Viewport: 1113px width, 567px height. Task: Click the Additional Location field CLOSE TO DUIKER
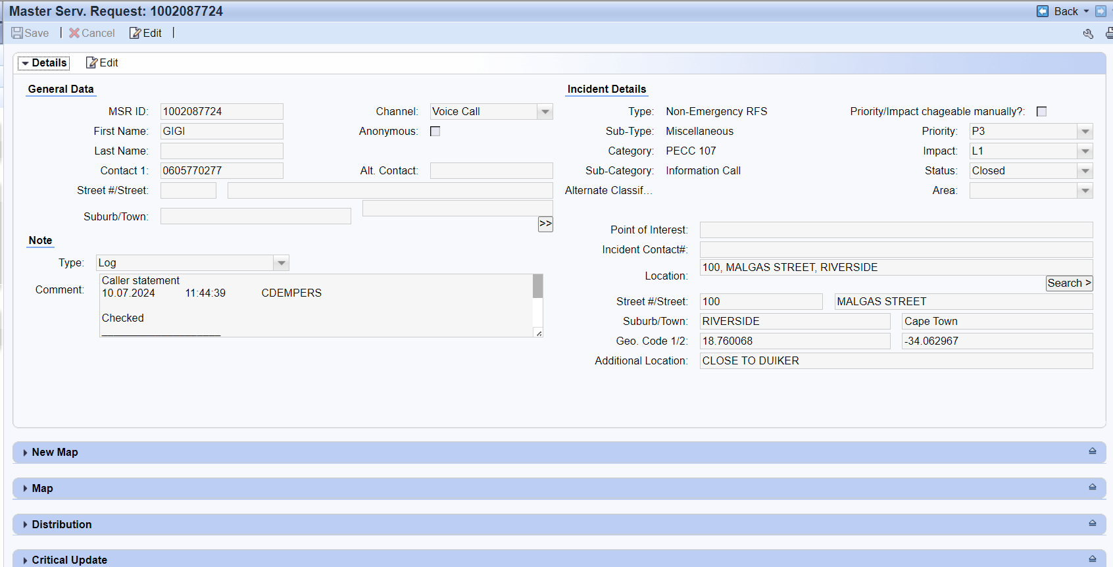point(896,361)
